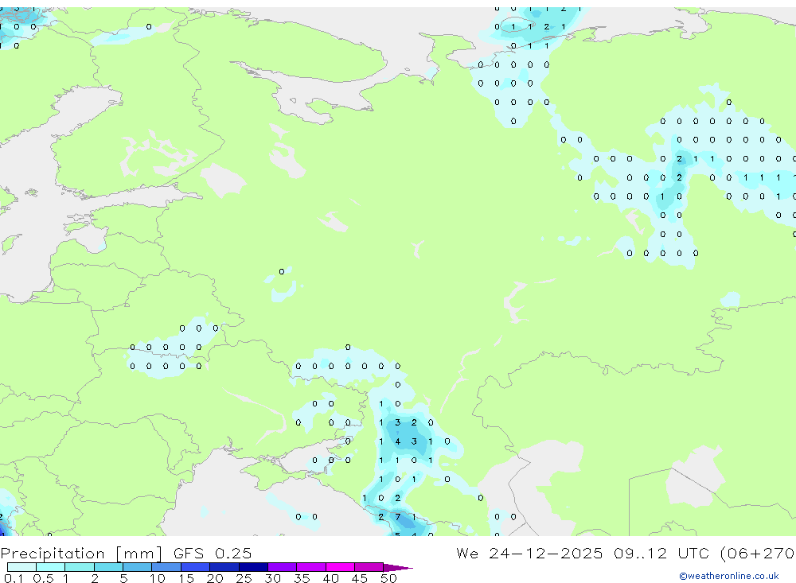Click the 0.5–1 mm legend color swatch
The height and width of the screenshot is (583, 796).
(51, 567)
